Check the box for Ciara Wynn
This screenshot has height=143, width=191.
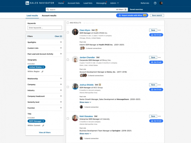pos(68,32)
